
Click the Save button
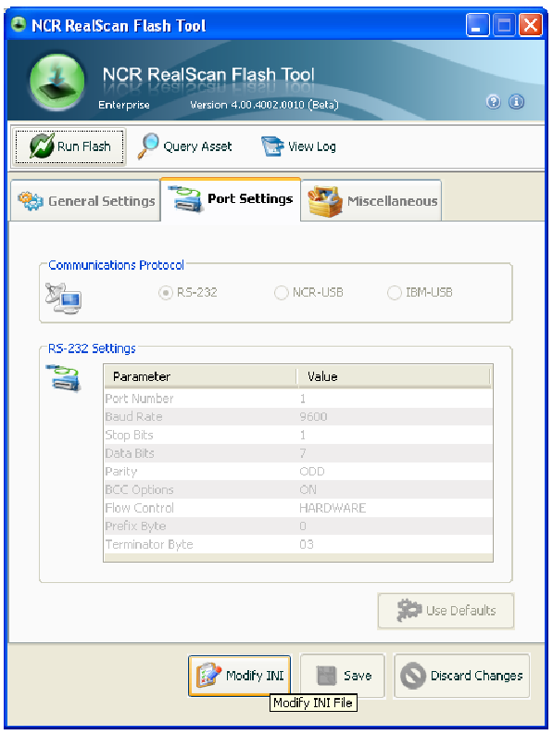(x=343, y=676)
